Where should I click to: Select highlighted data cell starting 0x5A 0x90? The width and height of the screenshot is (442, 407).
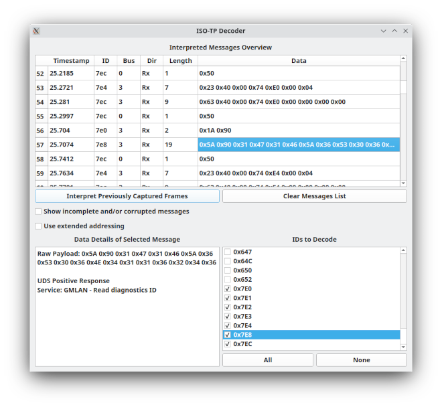point(299,145)
